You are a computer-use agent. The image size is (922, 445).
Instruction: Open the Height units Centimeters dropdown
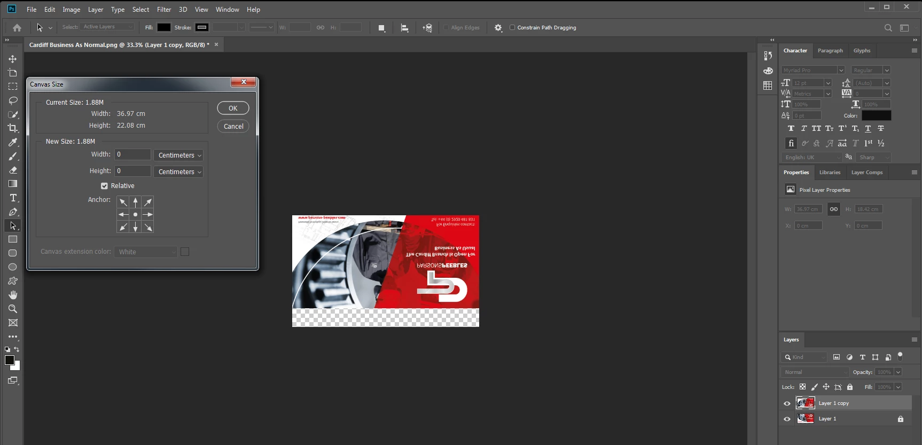pos(178,172)
